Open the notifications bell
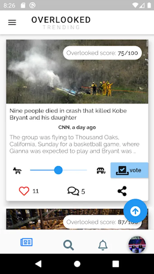The height and width of the screenshot is (274, 154). (x=103, y=245)
